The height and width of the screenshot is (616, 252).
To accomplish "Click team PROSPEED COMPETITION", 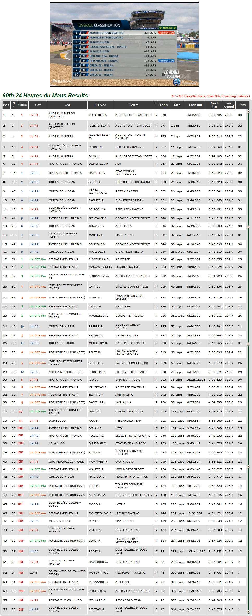I will (134, 495).
